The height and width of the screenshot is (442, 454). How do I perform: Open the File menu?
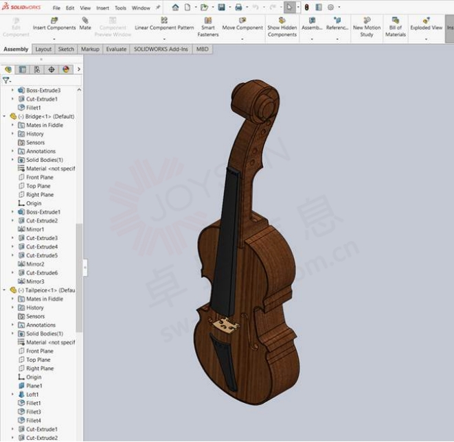click(56, 8)
